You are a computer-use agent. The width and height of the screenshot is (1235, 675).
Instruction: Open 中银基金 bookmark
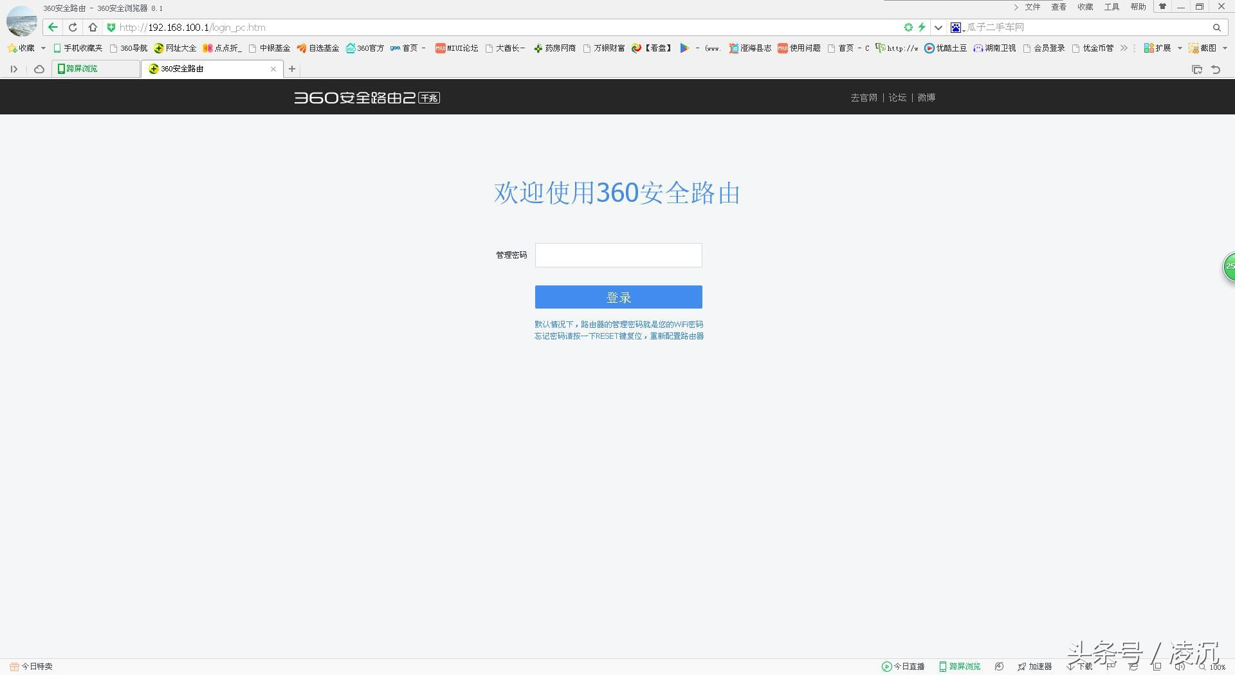pos(270,48)
